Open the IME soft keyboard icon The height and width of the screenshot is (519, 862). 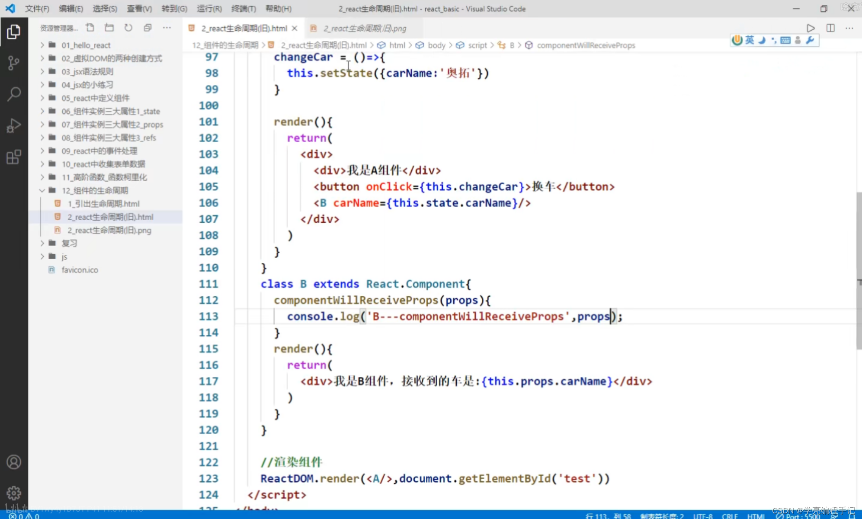point(786,40)
